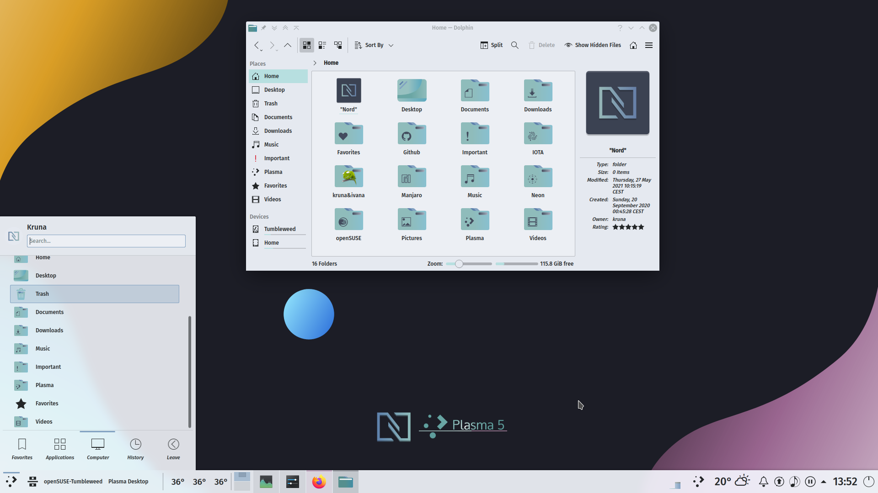Open the system monitor taskbar icon
The height and width of the screenshot is (493, 878).
click(x=266, y=482)
